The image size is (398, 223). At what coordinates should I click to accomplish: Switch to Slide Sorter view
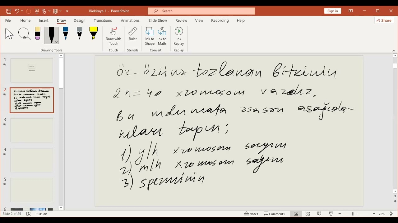point(308,214)
